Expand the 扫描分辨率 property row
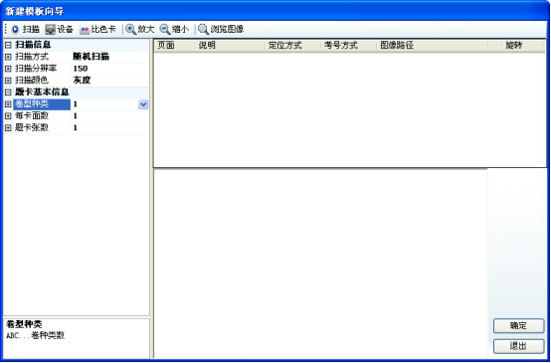The height and width of the screenshot is (363, 551). point(8,69)
